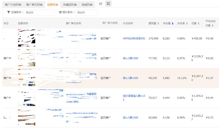Click clicks value 5,112
Viewport: 219px width, 128px height.
point(166,58)
